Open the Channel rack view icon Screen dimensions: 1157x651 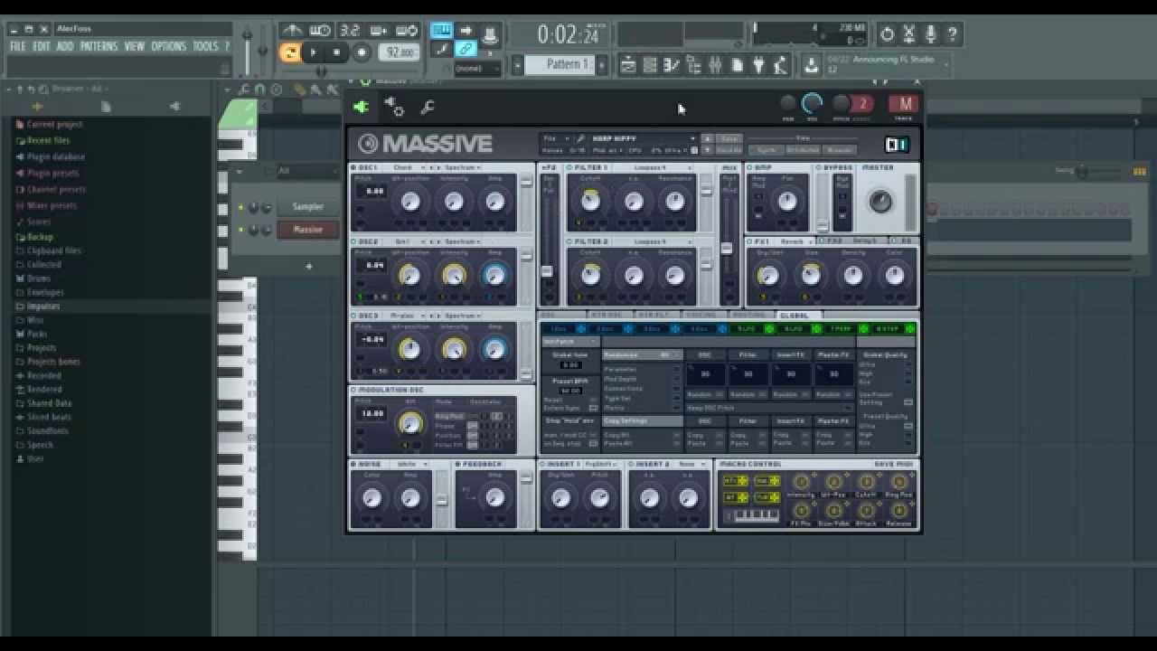(649, 64)
